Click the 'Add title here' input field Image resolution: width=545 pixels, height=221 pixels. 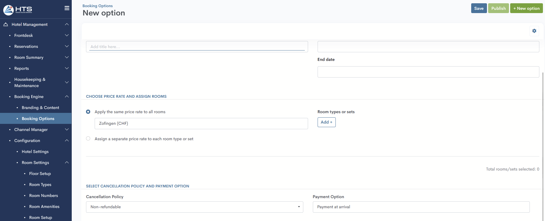197,47
